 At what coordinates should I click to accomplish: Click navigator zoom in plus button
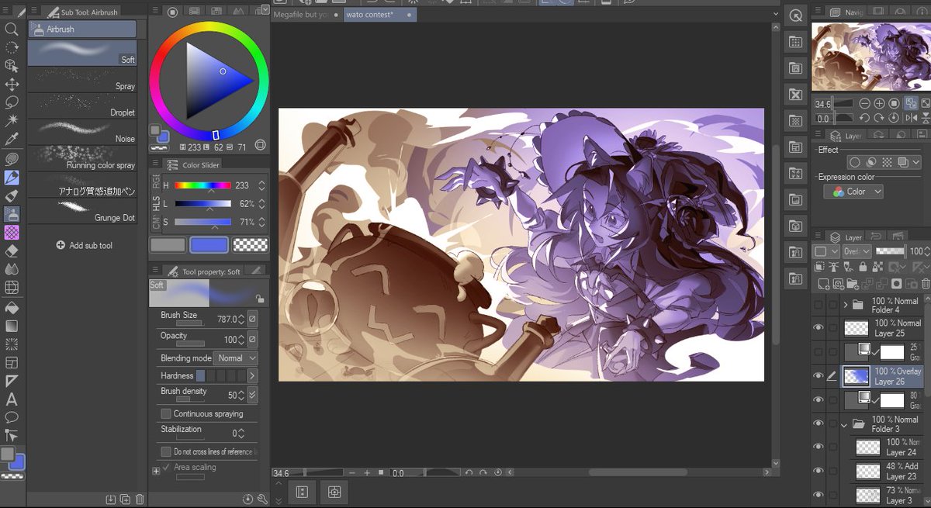[x=879, y=103]
